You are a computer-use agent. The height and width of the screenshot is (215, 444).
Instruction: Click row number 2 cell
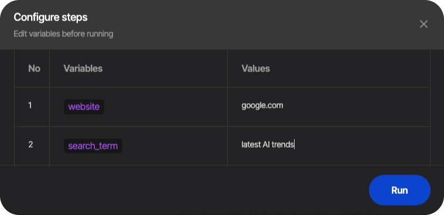[32, 146]
